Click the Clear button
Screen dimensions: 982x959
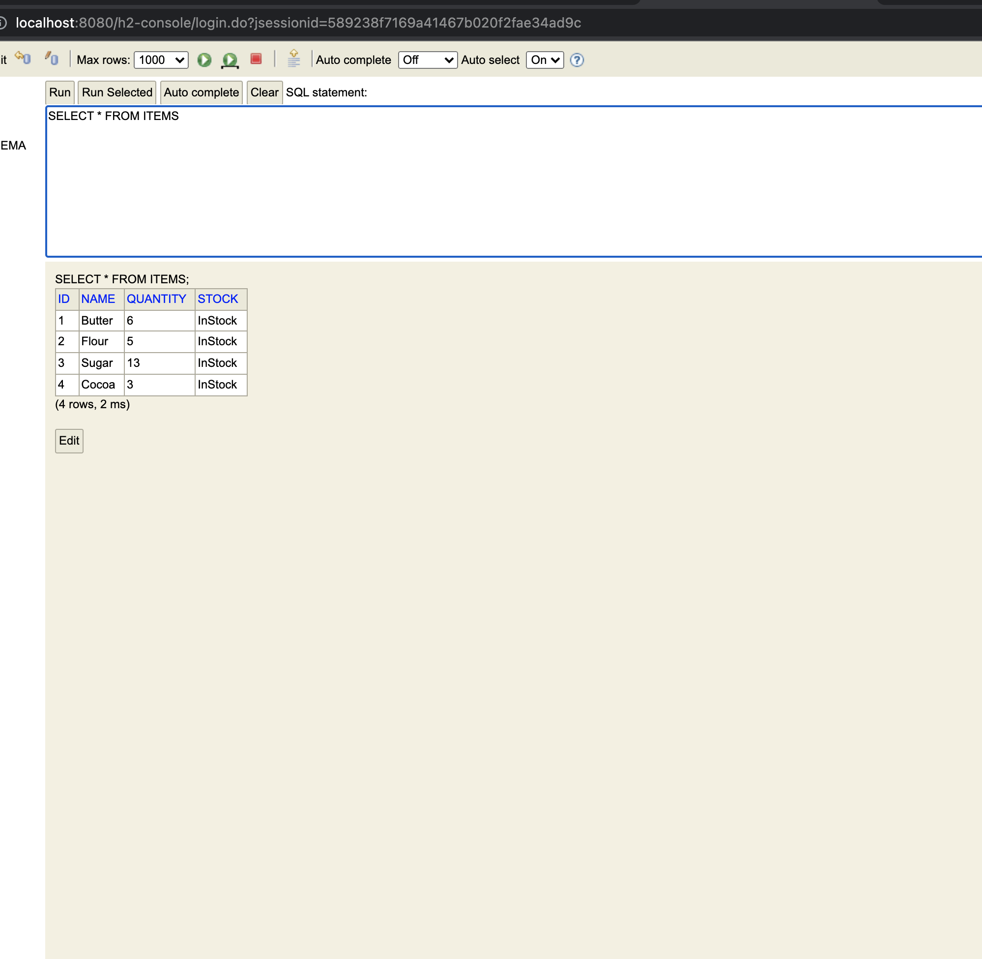265,92
